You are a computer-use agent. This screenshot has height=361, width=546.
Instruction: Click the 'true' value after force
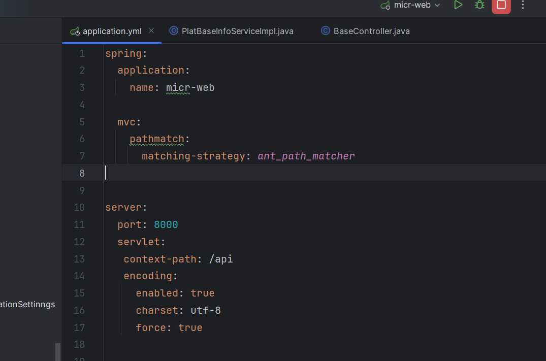point(190,328)
